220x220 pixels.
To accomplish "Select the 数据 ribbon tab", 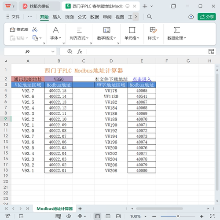I will 95,17.
